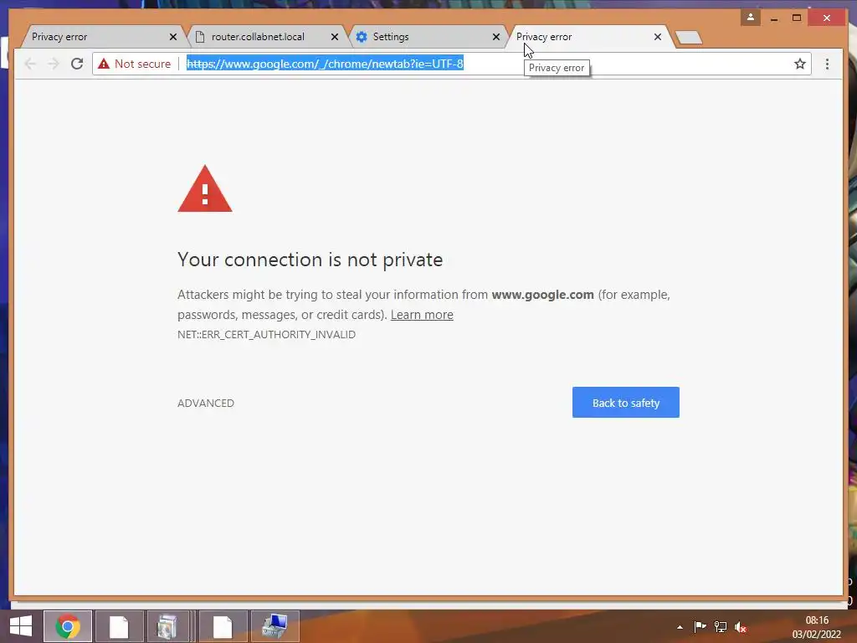Click the Not secure warning indicator
This screenshot has height=643, width=857.
click(x=135, y=64)
